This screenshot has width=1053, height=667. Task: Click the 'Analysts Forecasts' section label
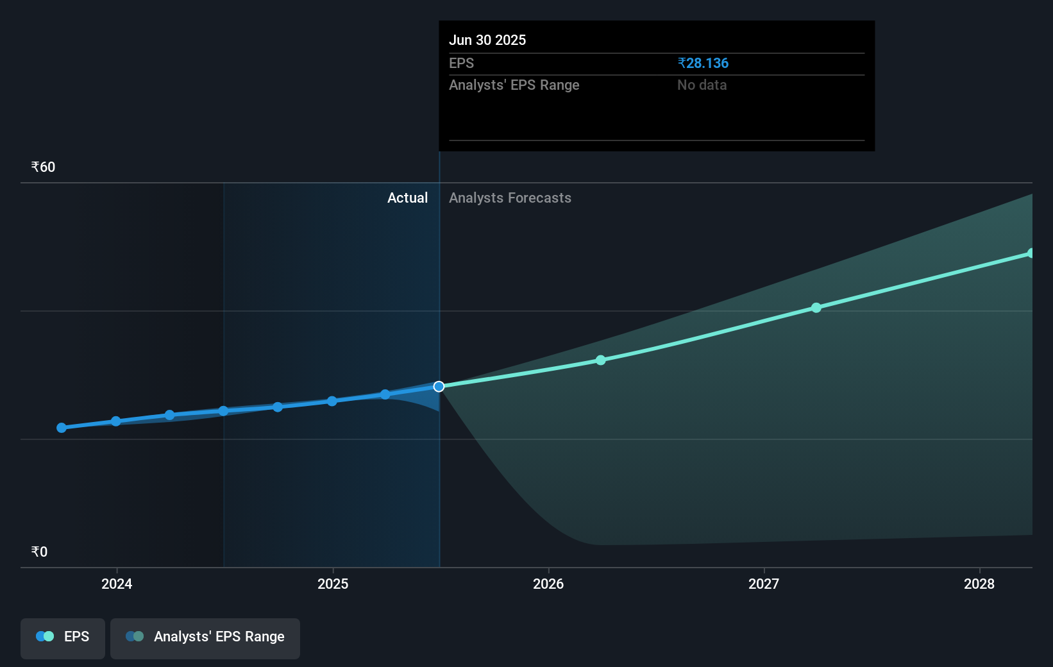(510, 198)
